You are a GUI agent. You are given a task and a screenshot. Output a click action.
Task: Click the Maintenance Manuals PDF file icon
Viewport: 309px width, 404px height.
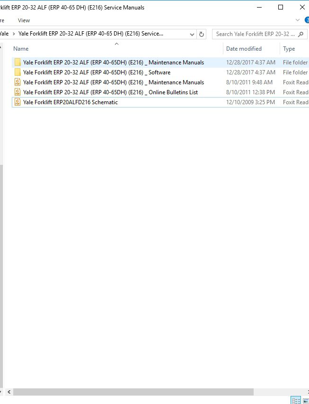[x=18, y=82]
